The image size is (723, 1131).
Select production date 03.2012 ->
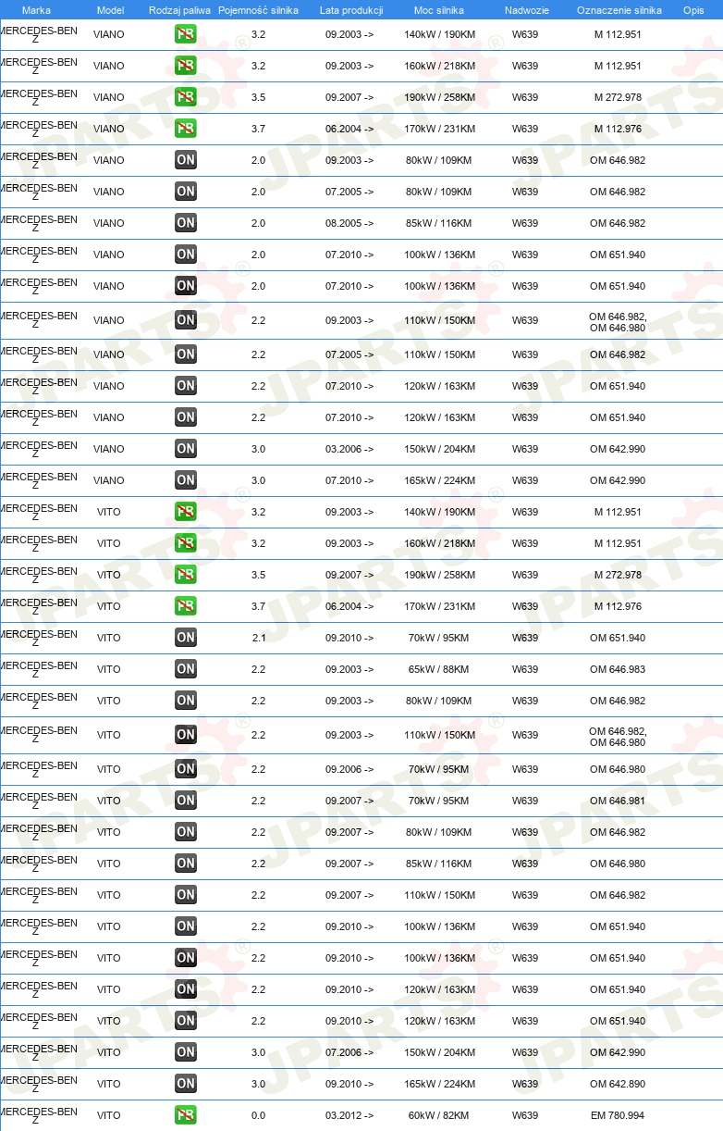click(x=349, y=1115)
